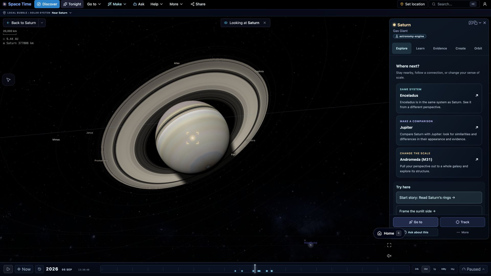This screenshot has width=491, height=276.
Task: Click the Pan moon label
Action: pos(233,155)
